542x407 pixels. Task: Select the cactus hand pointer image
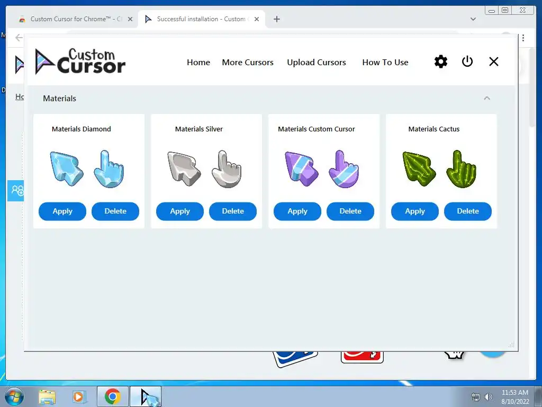click(x=462, y=169)
